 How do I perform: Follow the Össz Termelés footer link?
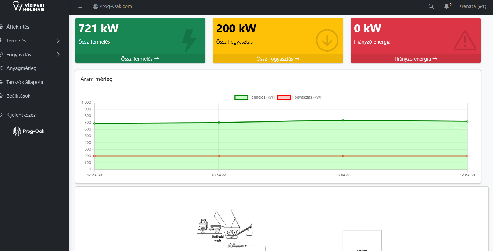click(x=140, y=59)
